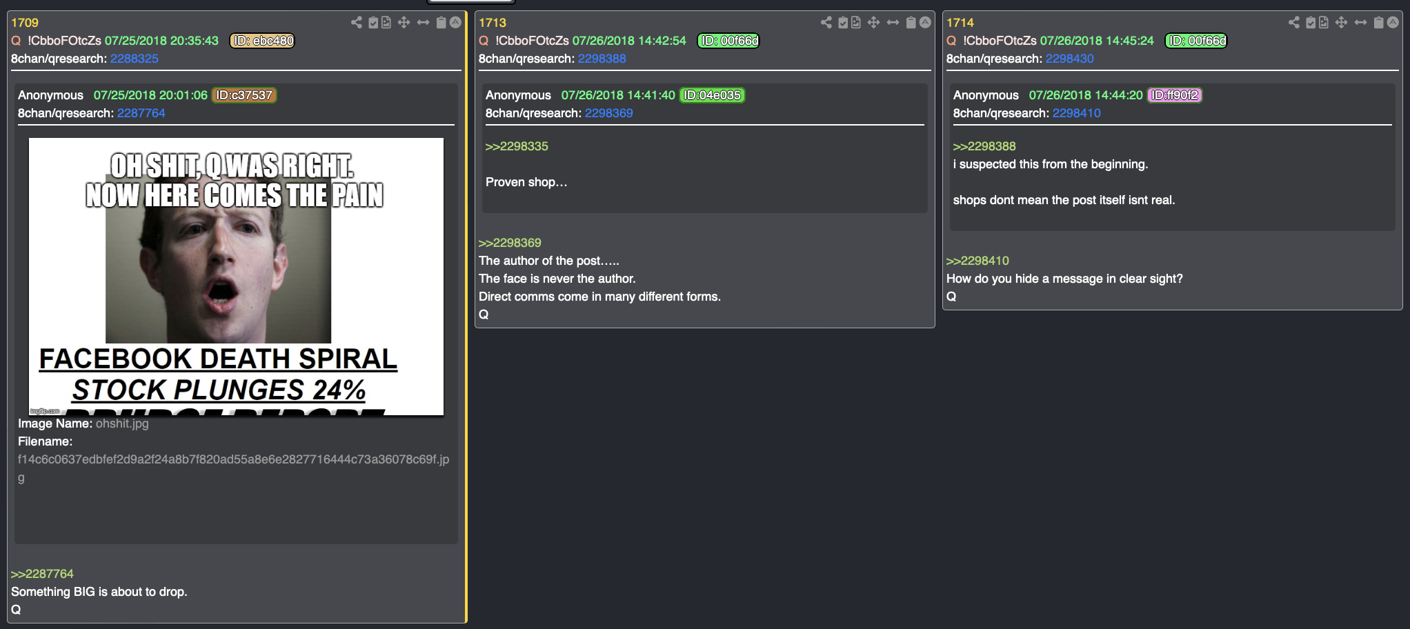Click timestamp 07/25/2018 20:35:43
This screenshot has height=629, width=1410.
(161, 41)
